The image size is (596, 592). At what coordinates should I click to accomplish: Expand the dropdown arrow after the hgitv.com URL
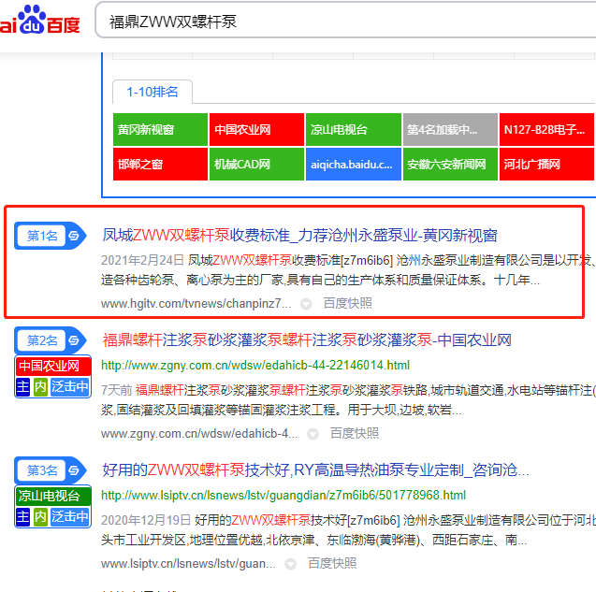tap(306, 304)
